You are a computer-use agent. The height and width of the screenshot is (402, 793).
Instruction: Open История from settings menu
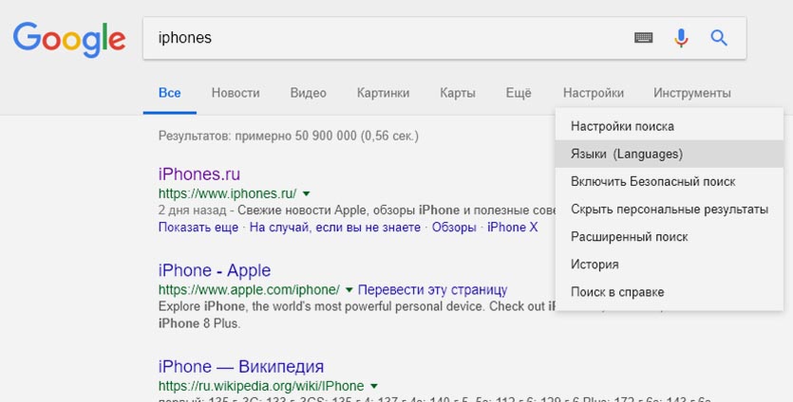coord(670,265)
